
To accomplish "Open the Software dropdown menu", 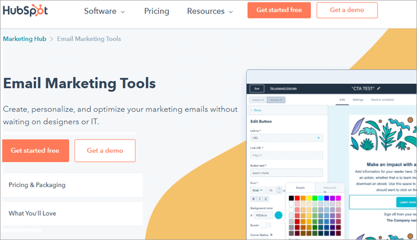I will [104, 11].
